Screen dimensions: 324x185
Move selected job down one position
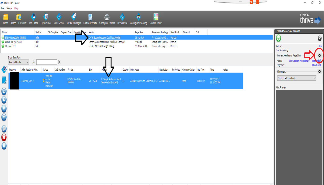coord(4,109)
